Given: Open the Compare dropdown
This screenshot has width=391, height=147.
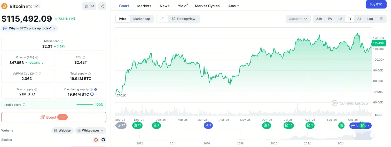Looking at the screenshot, I should click(x=298, y=19).
